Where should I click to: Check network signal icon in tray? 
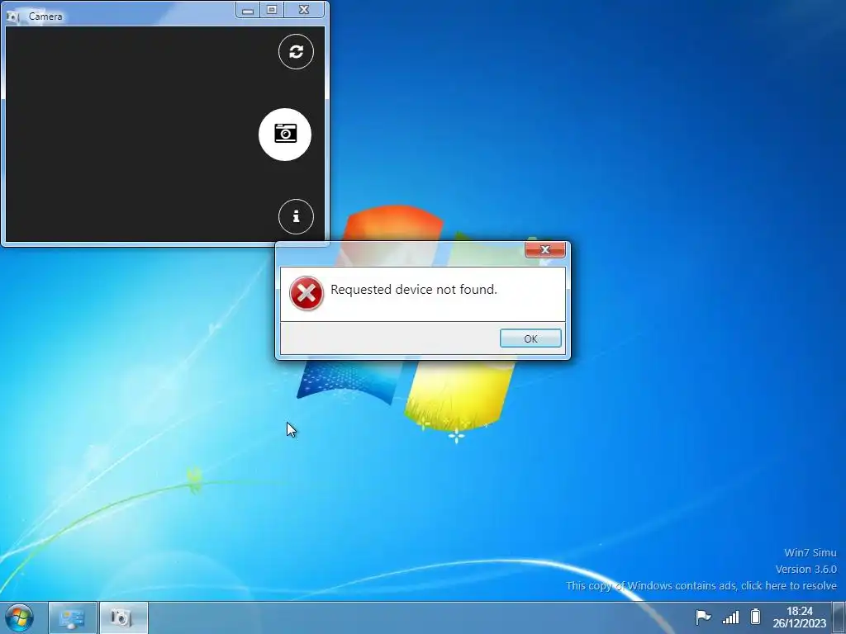tap(730, 617)
